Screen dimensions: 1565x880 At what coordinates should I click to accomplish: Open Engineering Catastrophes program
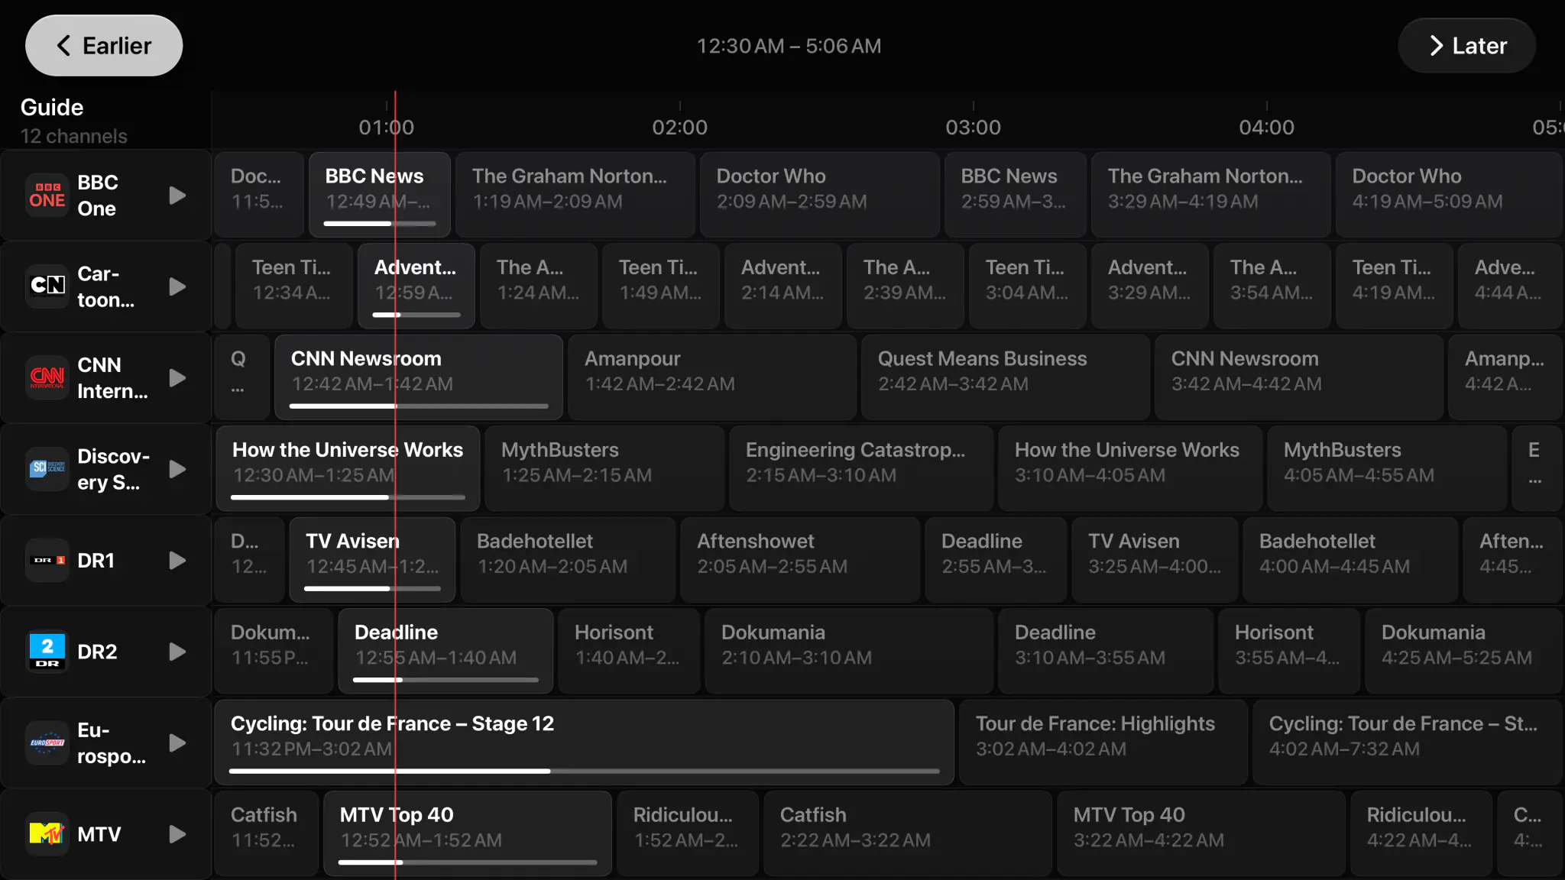861,468
